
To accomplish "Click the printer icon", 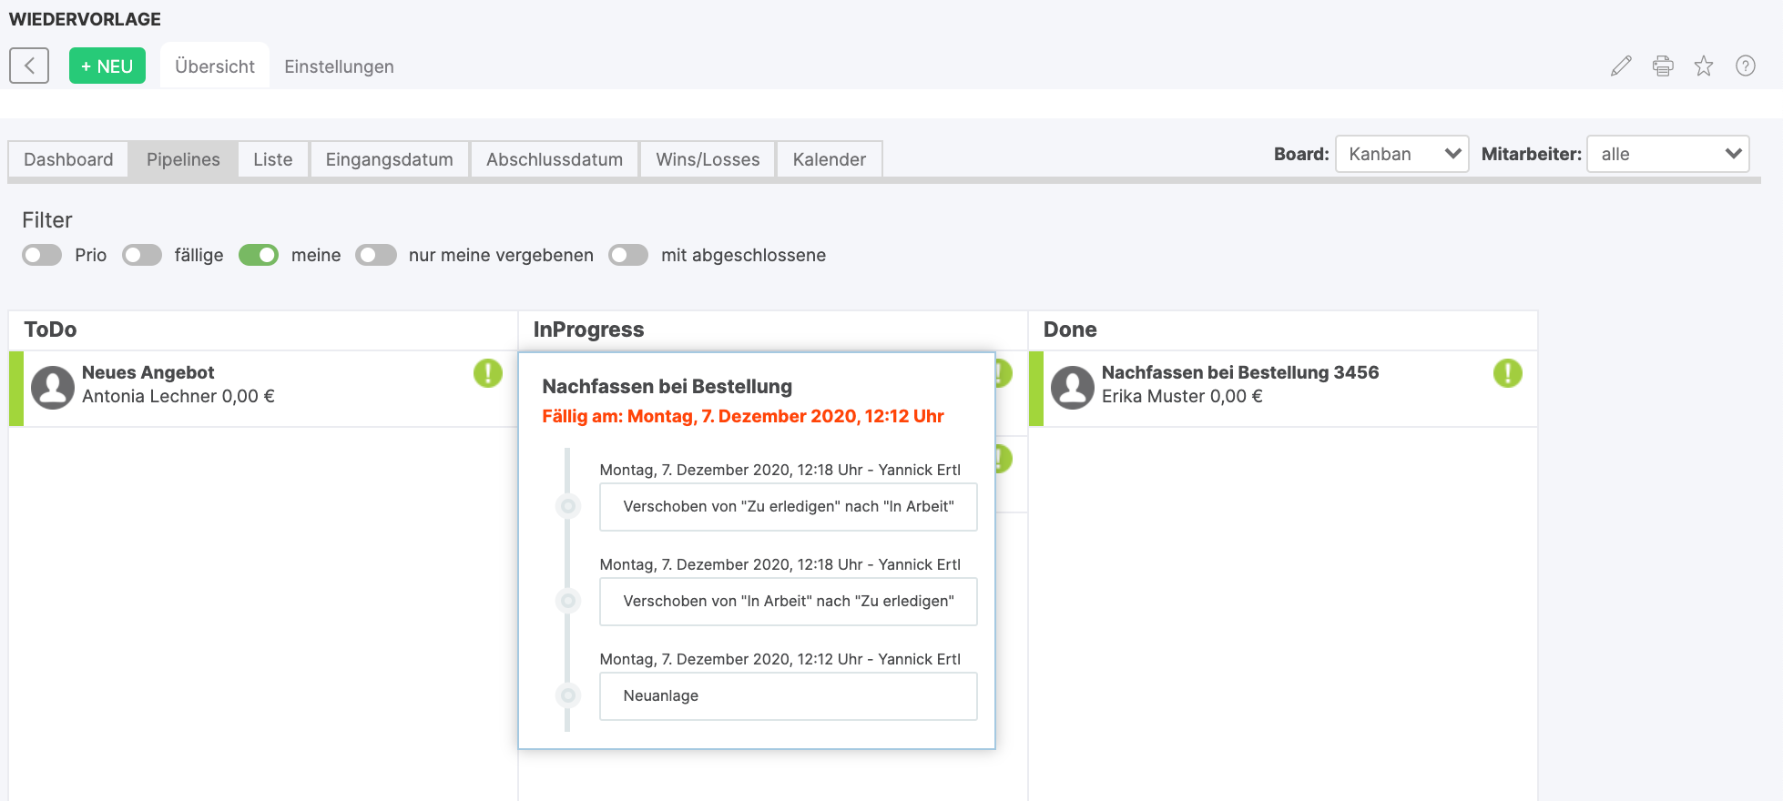I will [1663, 66].
